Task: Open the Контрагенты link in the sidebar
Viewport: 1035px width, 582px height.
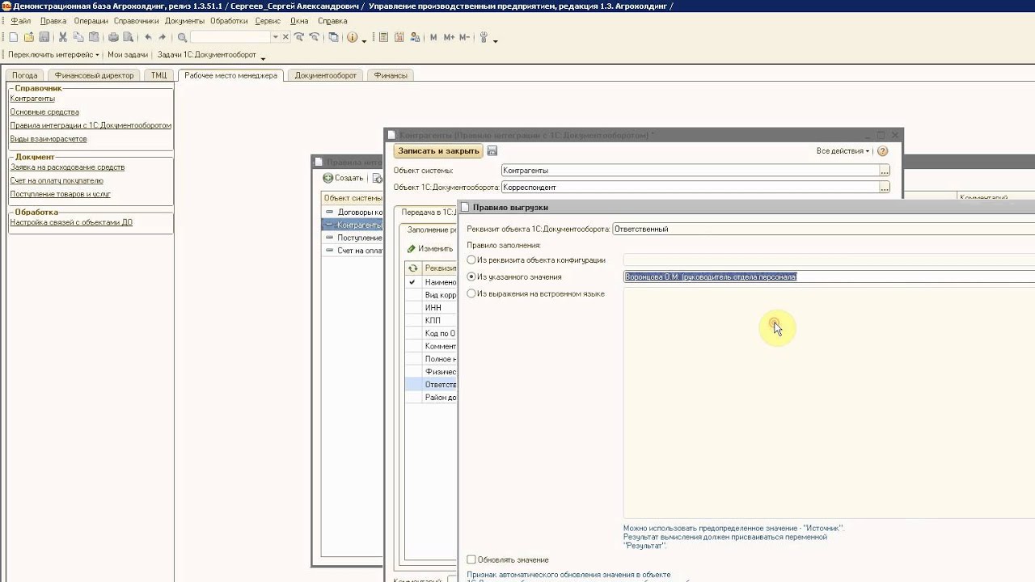Action: click(32, 99)
